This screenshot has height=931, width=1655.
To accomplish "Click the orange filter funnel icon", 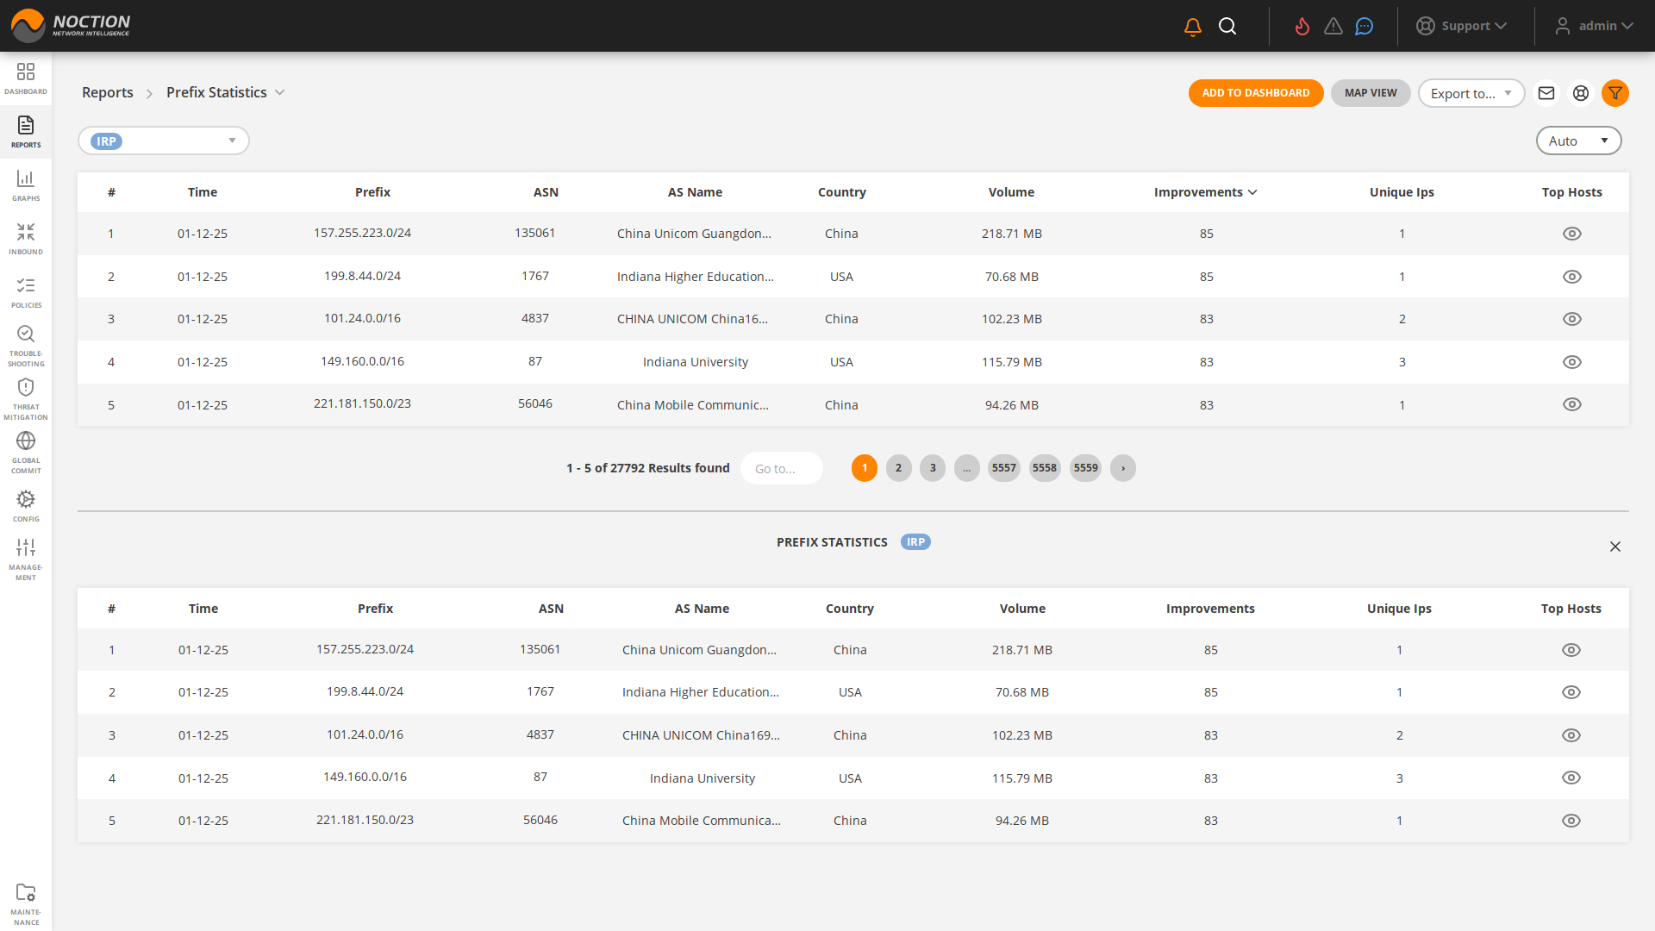I will pyautogui.click(x=1614, y=93).
